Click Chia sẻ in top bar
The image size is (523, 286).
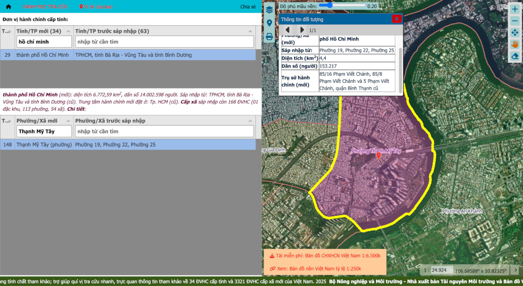pyautogui.click(x=248, y=7)
